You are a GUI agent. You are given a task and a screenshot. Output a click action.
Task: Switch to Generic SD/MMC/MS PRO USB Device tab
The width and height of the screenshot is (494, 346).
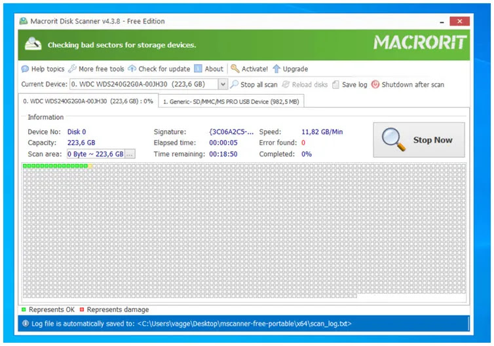click(231, 101)
